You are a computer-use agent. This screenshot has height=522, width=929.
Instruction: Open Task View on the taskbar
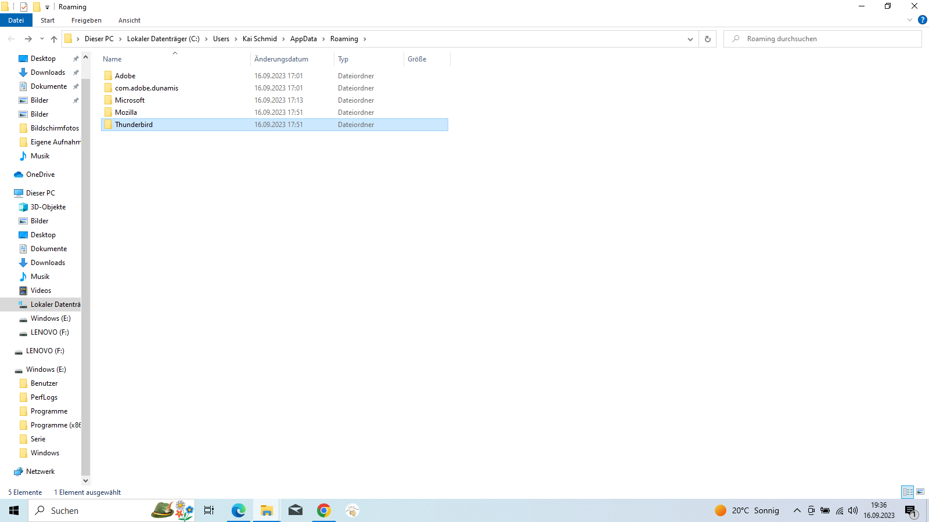point(209,510)
